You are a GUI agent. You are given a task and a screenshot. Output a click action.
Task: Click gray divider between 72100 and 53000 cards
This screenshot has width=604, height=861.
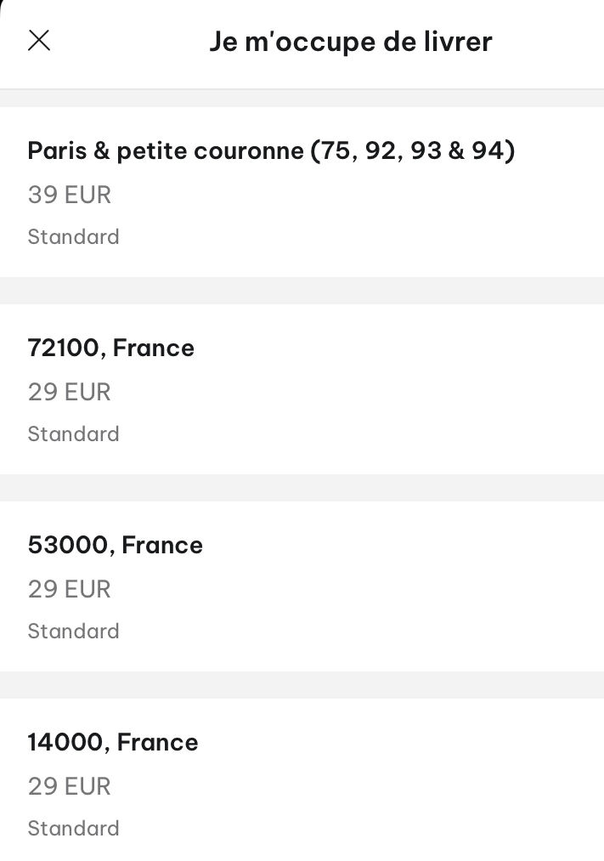tap(302, 488)
